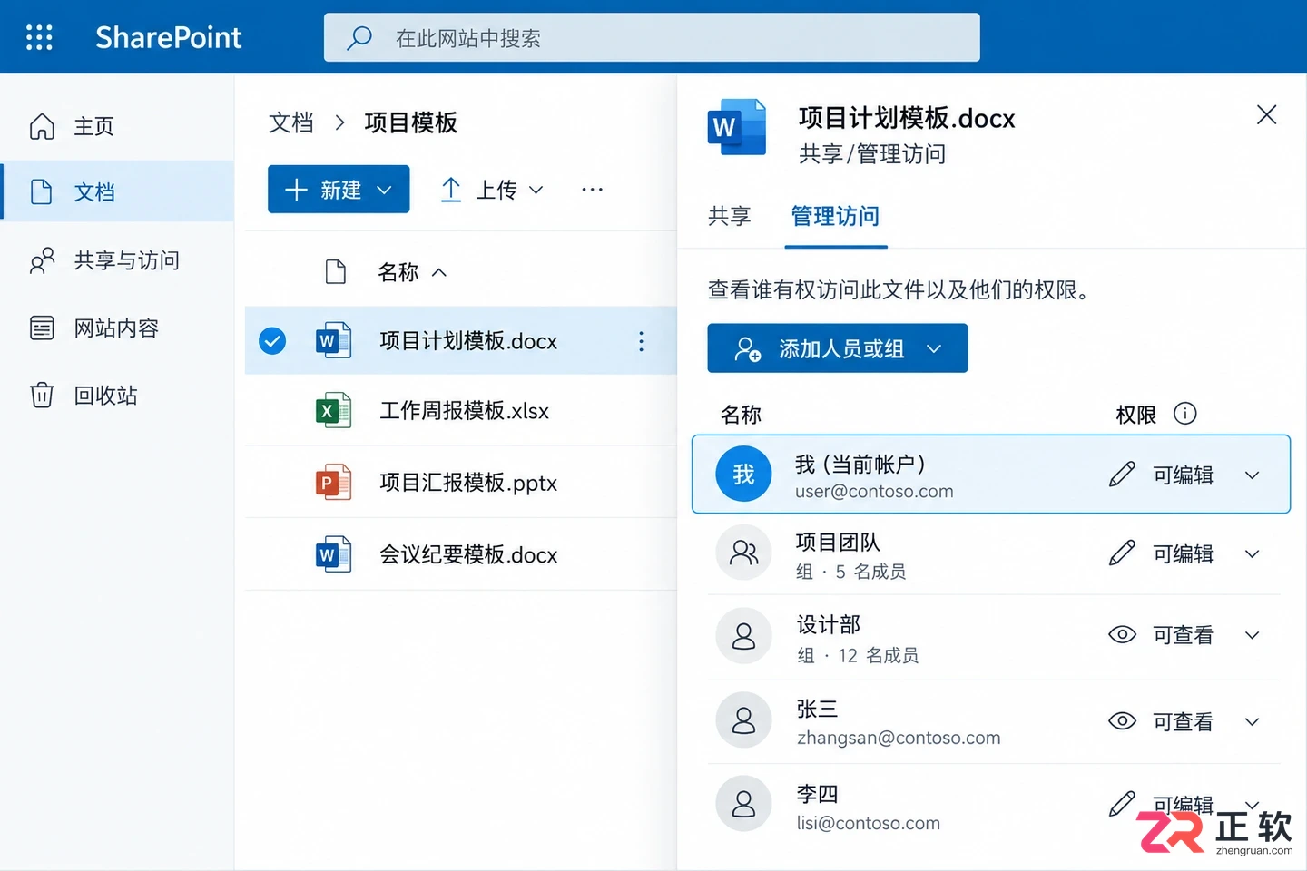Click the 张三 avatar icon
This screenshot has width=1307, height=871.
point(743,720)
